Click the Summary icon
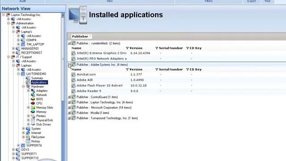Screen dimensions: 286x161 click(28, 78)
